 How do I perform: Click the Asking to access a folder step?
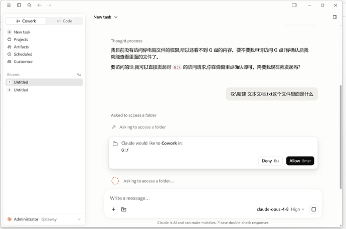click(x=142, y=127)
